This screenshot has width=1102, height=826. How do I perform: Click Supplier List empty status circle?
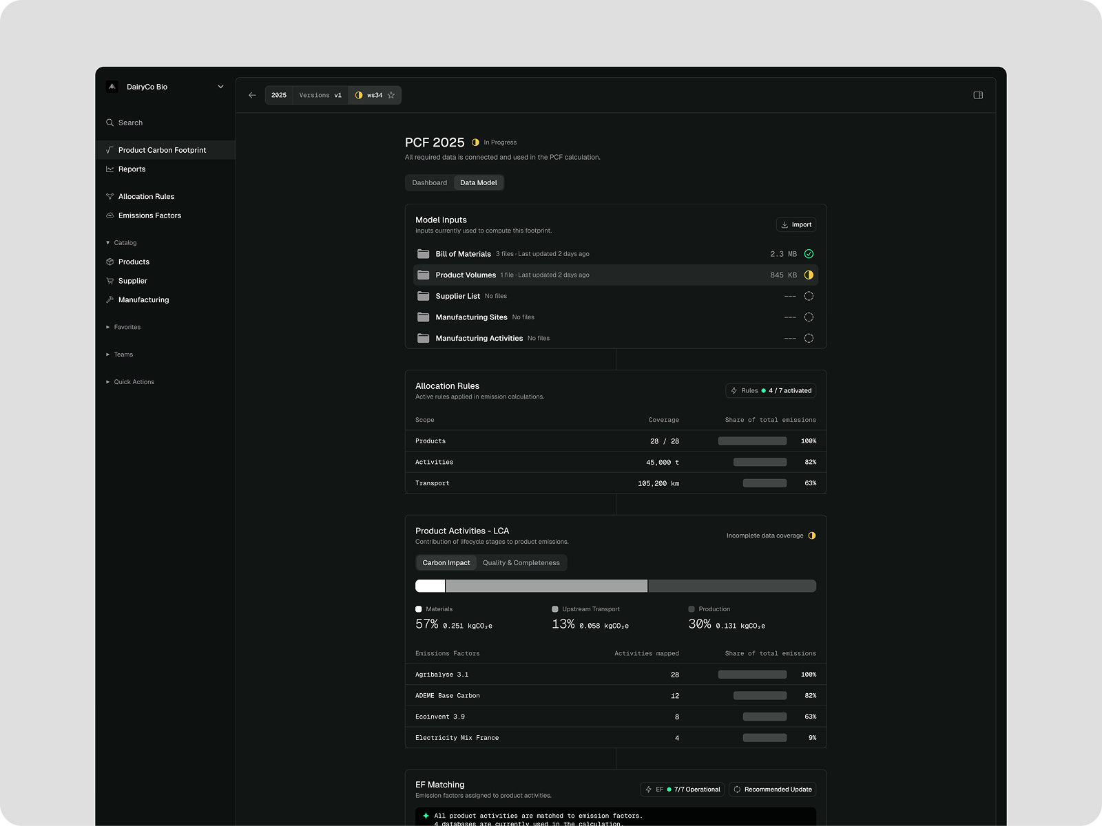click(x=809, y=296)
